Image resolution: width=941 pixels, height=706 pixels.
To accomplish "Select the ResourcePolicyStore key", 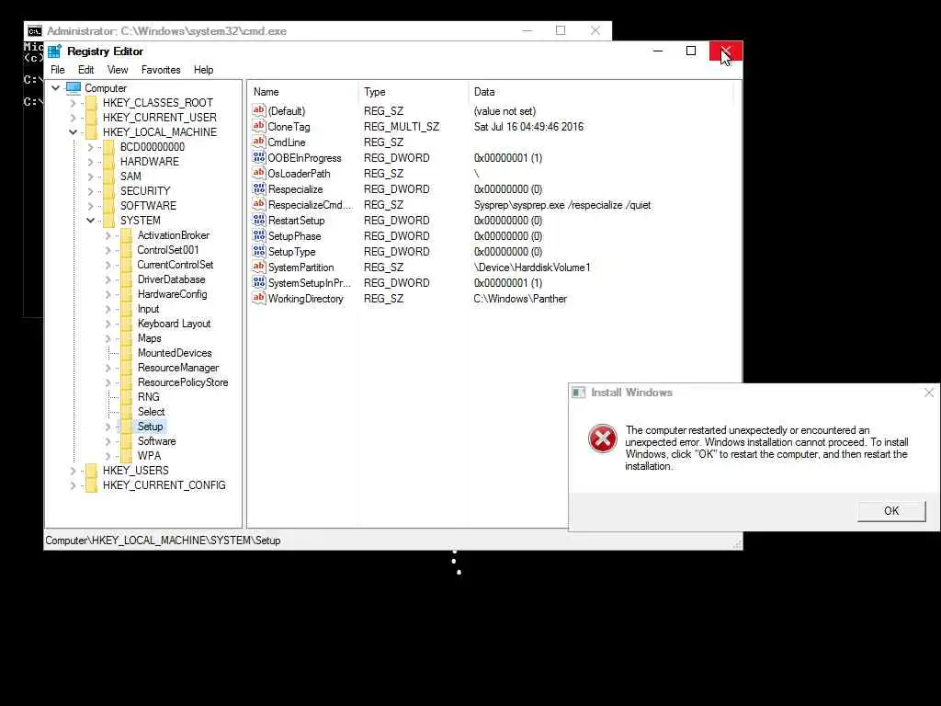I will (183, 382).
